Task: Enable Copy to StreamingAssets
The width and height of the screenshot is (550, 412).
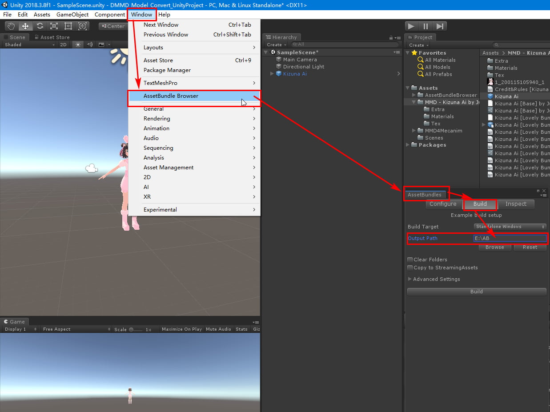Action: tap(409, 268)
